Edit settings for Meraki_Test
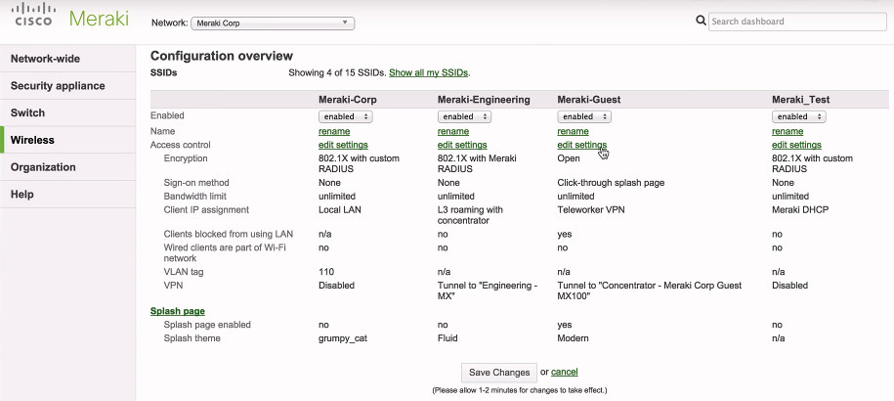This screenshot has height=401, width=894. (796, 145)
